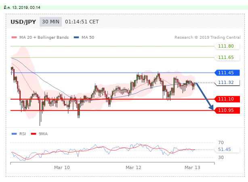Click the RSI legend label

coord(23,134)
